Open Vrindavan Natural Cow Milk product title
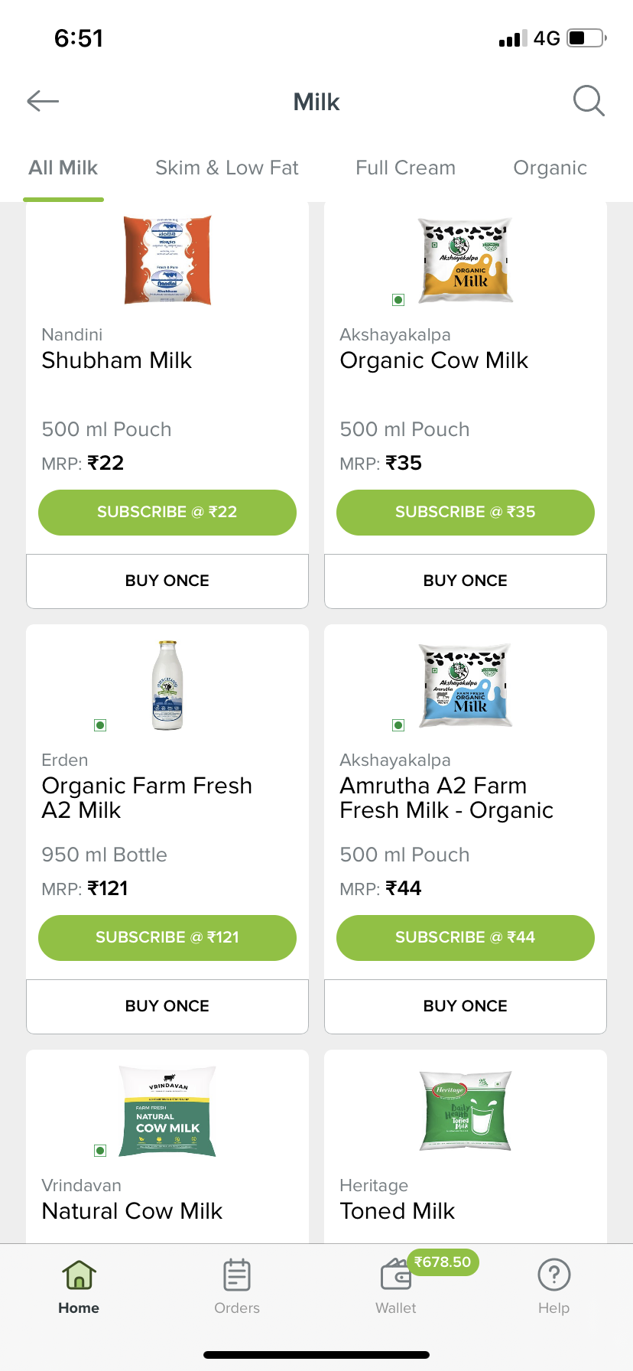Screen dimensions: 633x1371 coord(132,1211)
